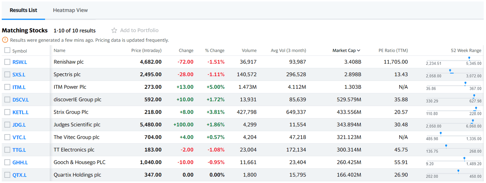Click the TT Electronics range marker
The image size is (486, 183).
coord(446,146)
